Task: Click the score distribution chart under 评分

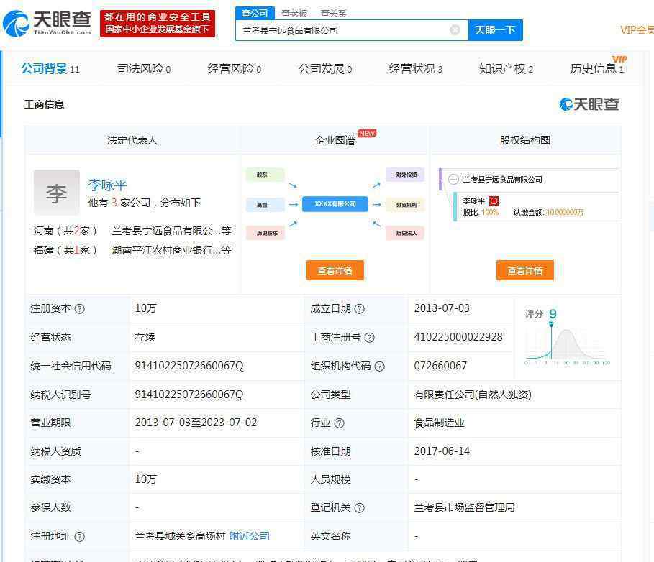Action: (567, 344)
